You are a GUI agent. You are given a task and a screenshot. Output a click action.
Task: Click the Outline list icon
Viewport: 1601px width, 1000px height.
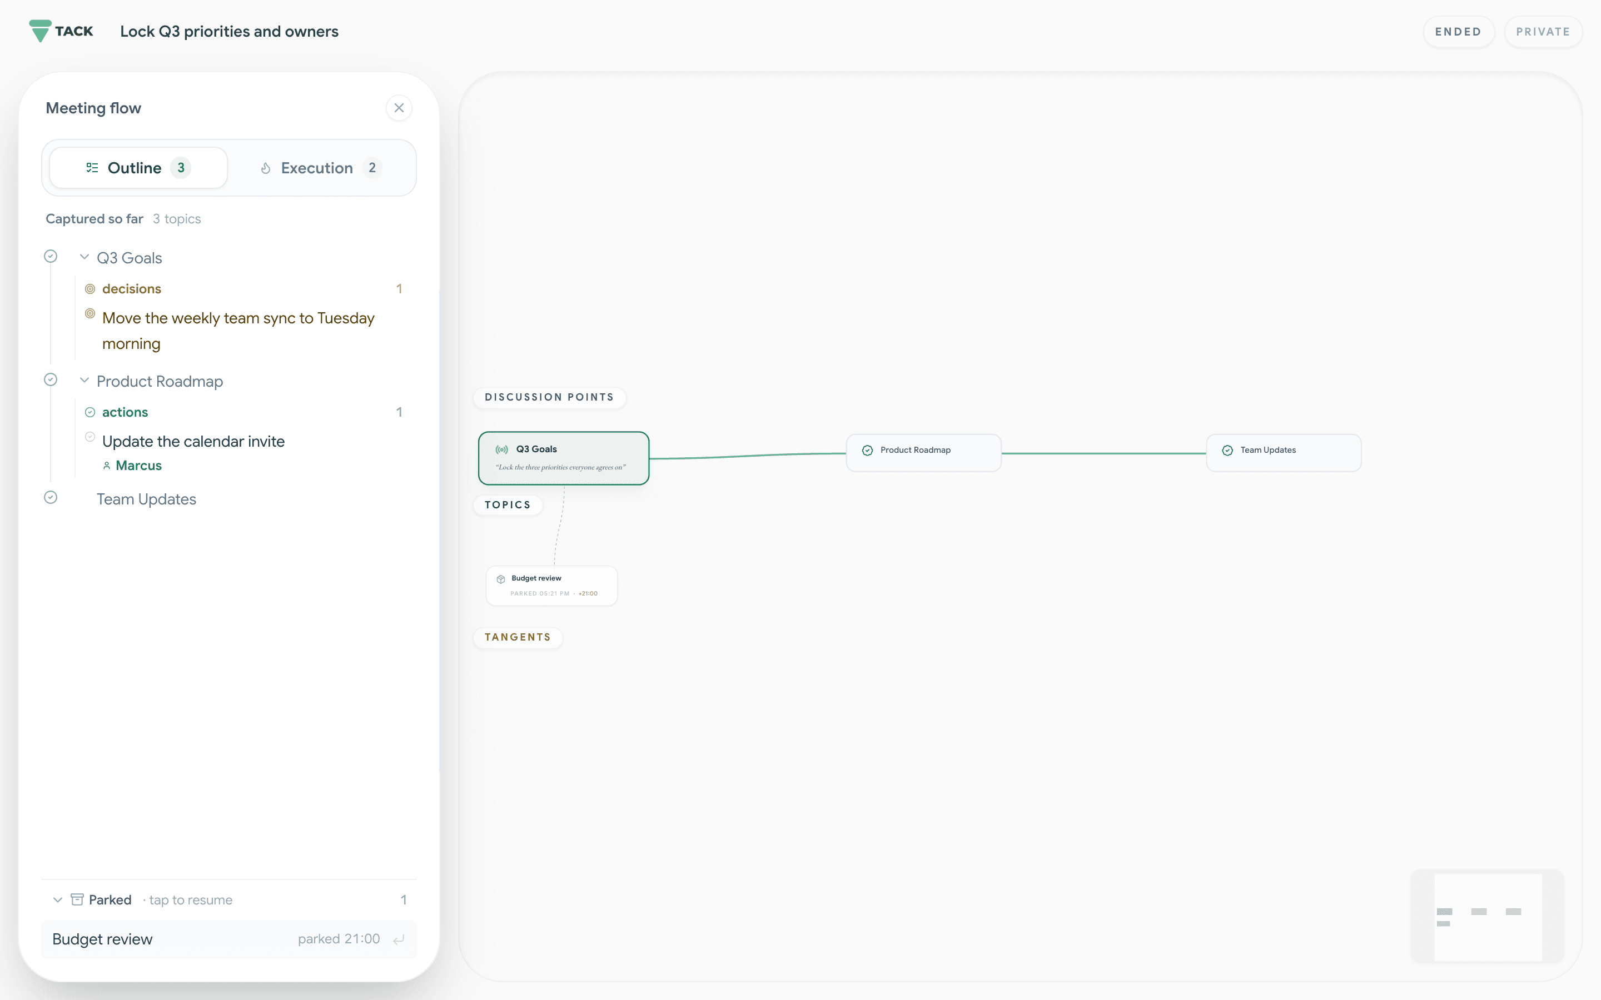pyautogui.click(x=92, y=168)
